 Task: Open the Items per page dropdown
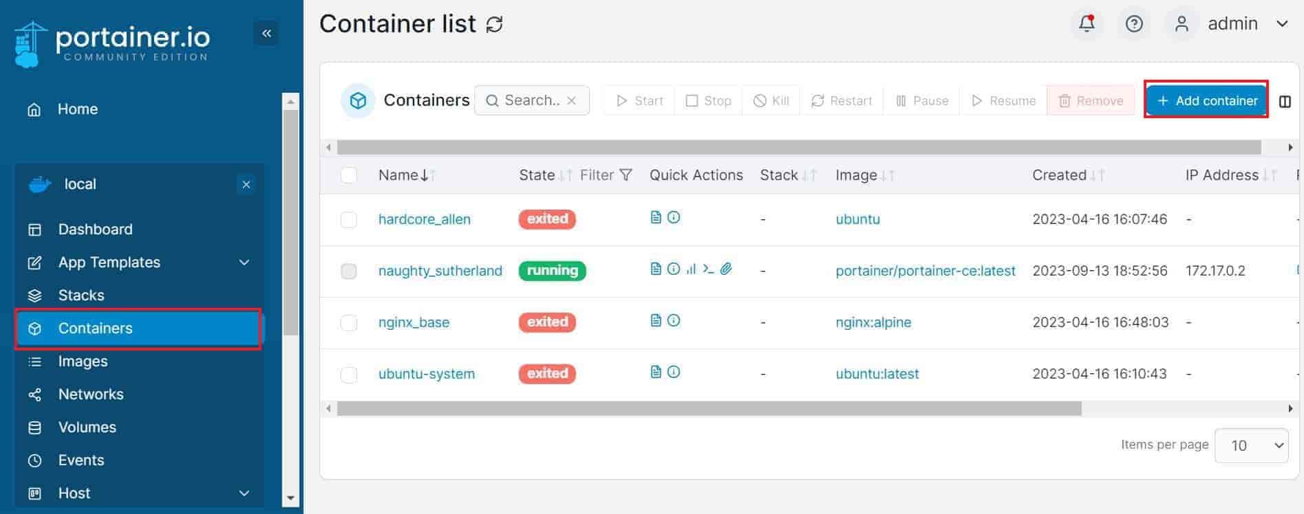pos(1252,445)
